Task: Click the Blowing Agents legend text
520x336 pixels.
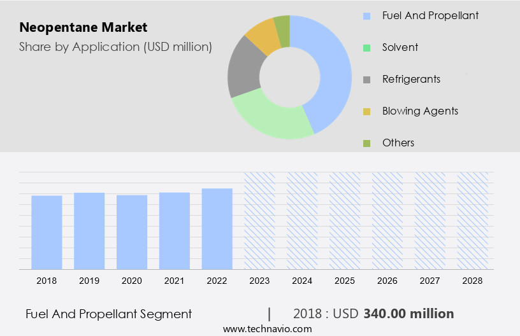Action: (x=420, y=111)
